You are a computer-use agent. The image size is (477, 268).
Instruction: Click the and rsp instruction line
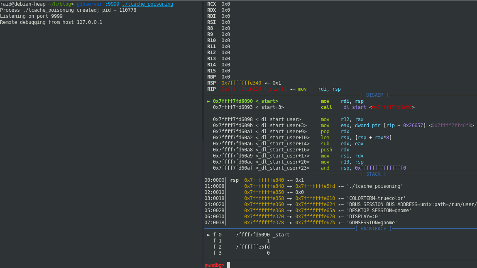[x=309, y=168]
